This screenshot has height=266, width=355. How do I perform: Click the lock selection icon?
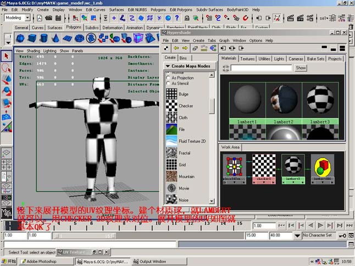pos(187,18)
